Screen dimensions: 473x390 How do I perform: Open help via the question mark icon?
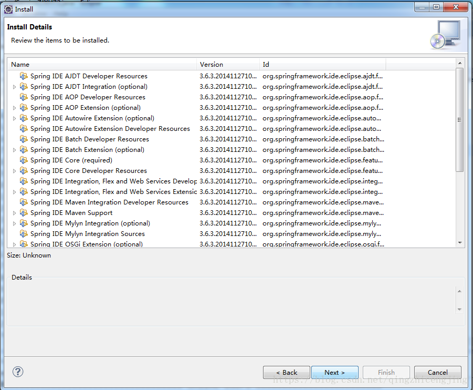click(x=18, y=372)
